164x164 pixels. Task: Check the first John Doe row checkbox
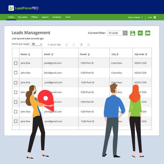click(x=16, y=73)
